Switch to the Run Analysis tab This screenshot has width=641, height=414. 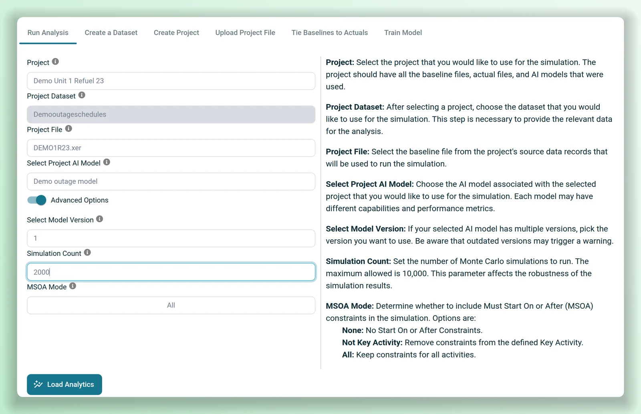[x=48, y=33]
